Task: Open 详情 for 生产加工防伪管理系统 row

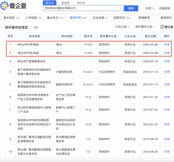Action: (x=167, y=97)
